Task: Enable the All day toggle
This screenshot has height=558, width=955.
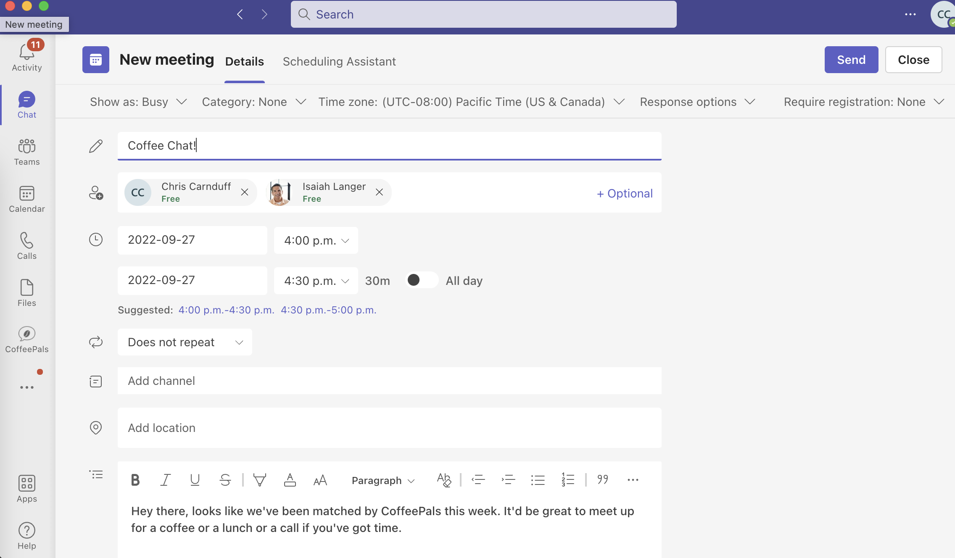Action: [422, 280]
